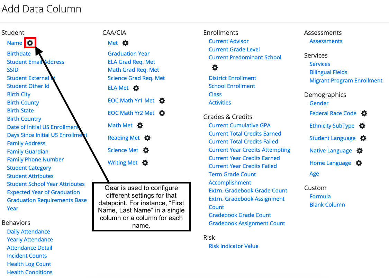Add the Birthdate column
Image resolution: width=389 pixels, height=278 pixels.
[19, 53]
